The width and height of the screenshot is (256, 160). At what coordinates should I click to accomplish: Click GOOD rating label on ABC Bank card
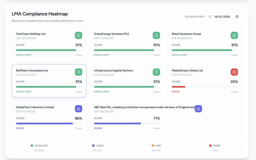[98, 128]
